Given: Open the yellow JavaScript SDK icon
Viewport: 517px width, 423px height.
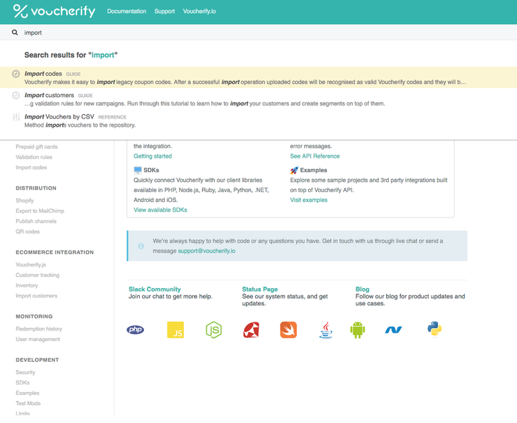Looking at the screenshot, I should click(x=175, y=330).
